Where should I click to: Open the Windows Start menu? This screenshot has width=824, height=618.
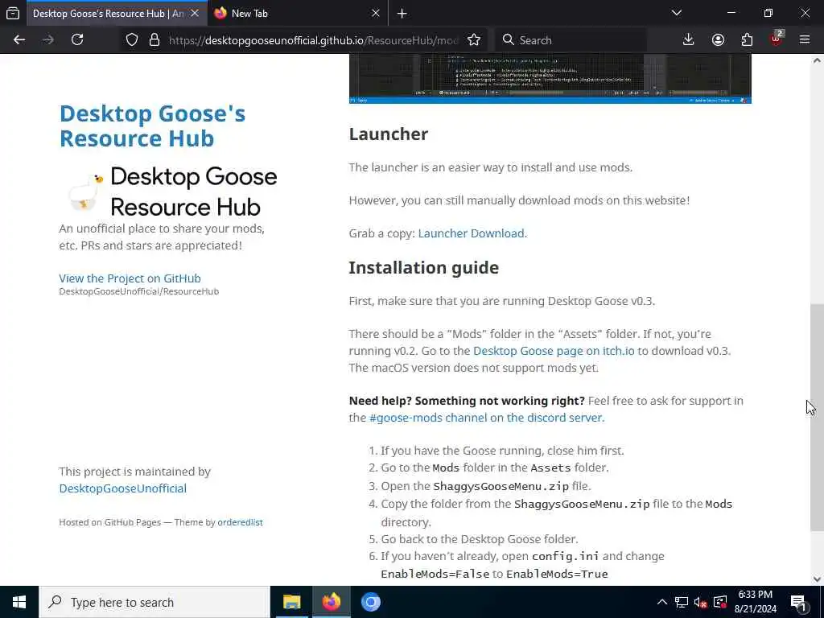19,602
